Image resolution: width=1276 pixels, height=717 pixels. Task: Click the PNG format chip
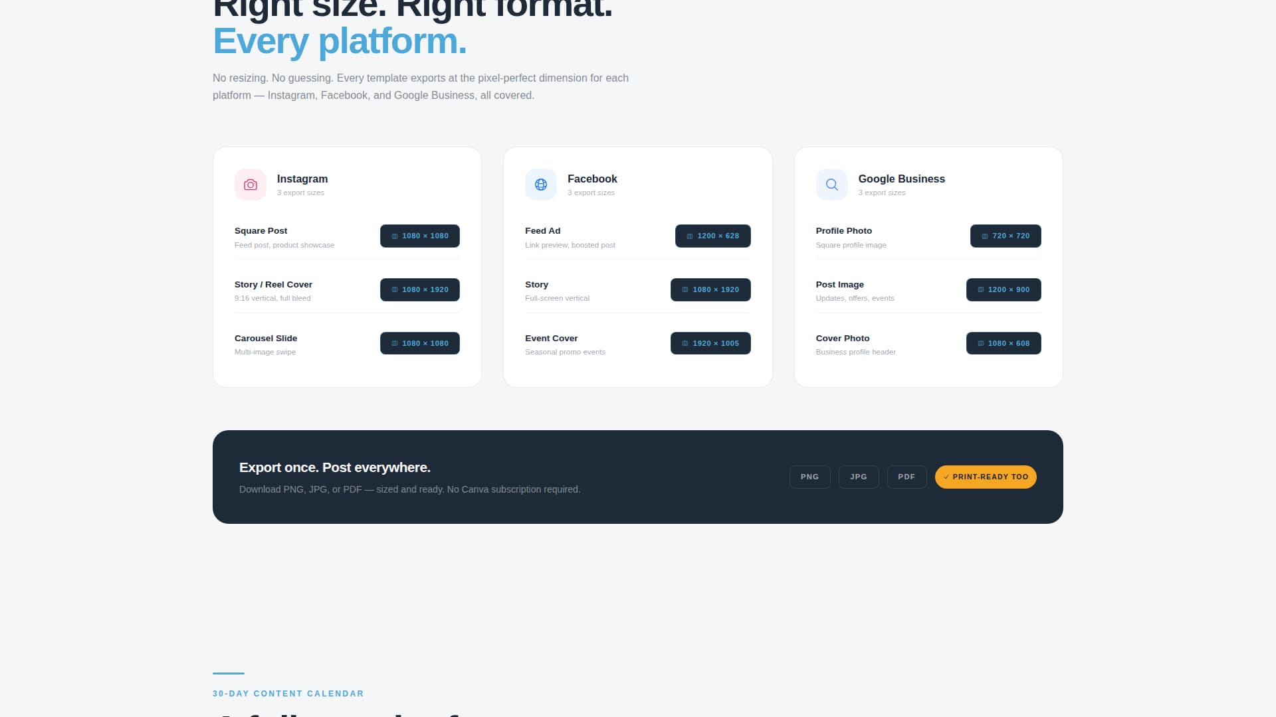point(809,477)
